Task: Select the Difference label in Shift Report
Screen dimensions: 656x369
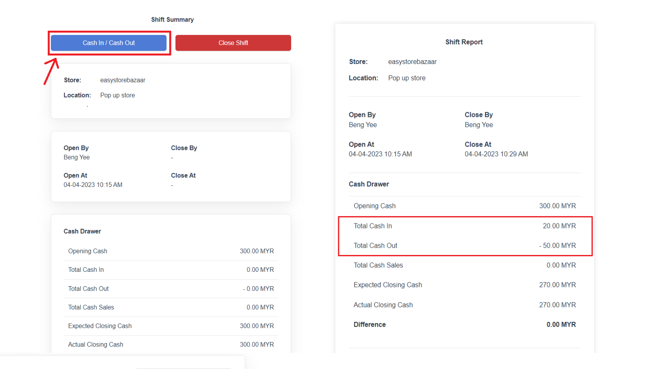Action: click(370, 324)
